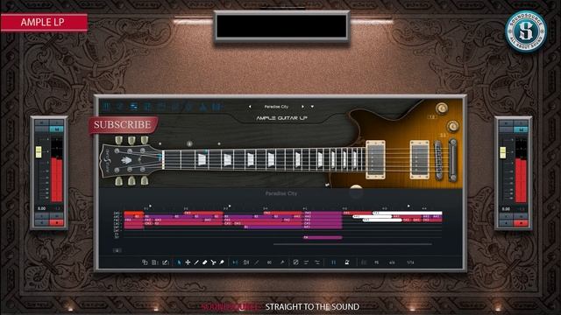Click the overlapping-squares copy icon
This screenshot has width=561, height=315.
(x=145, y=262)
